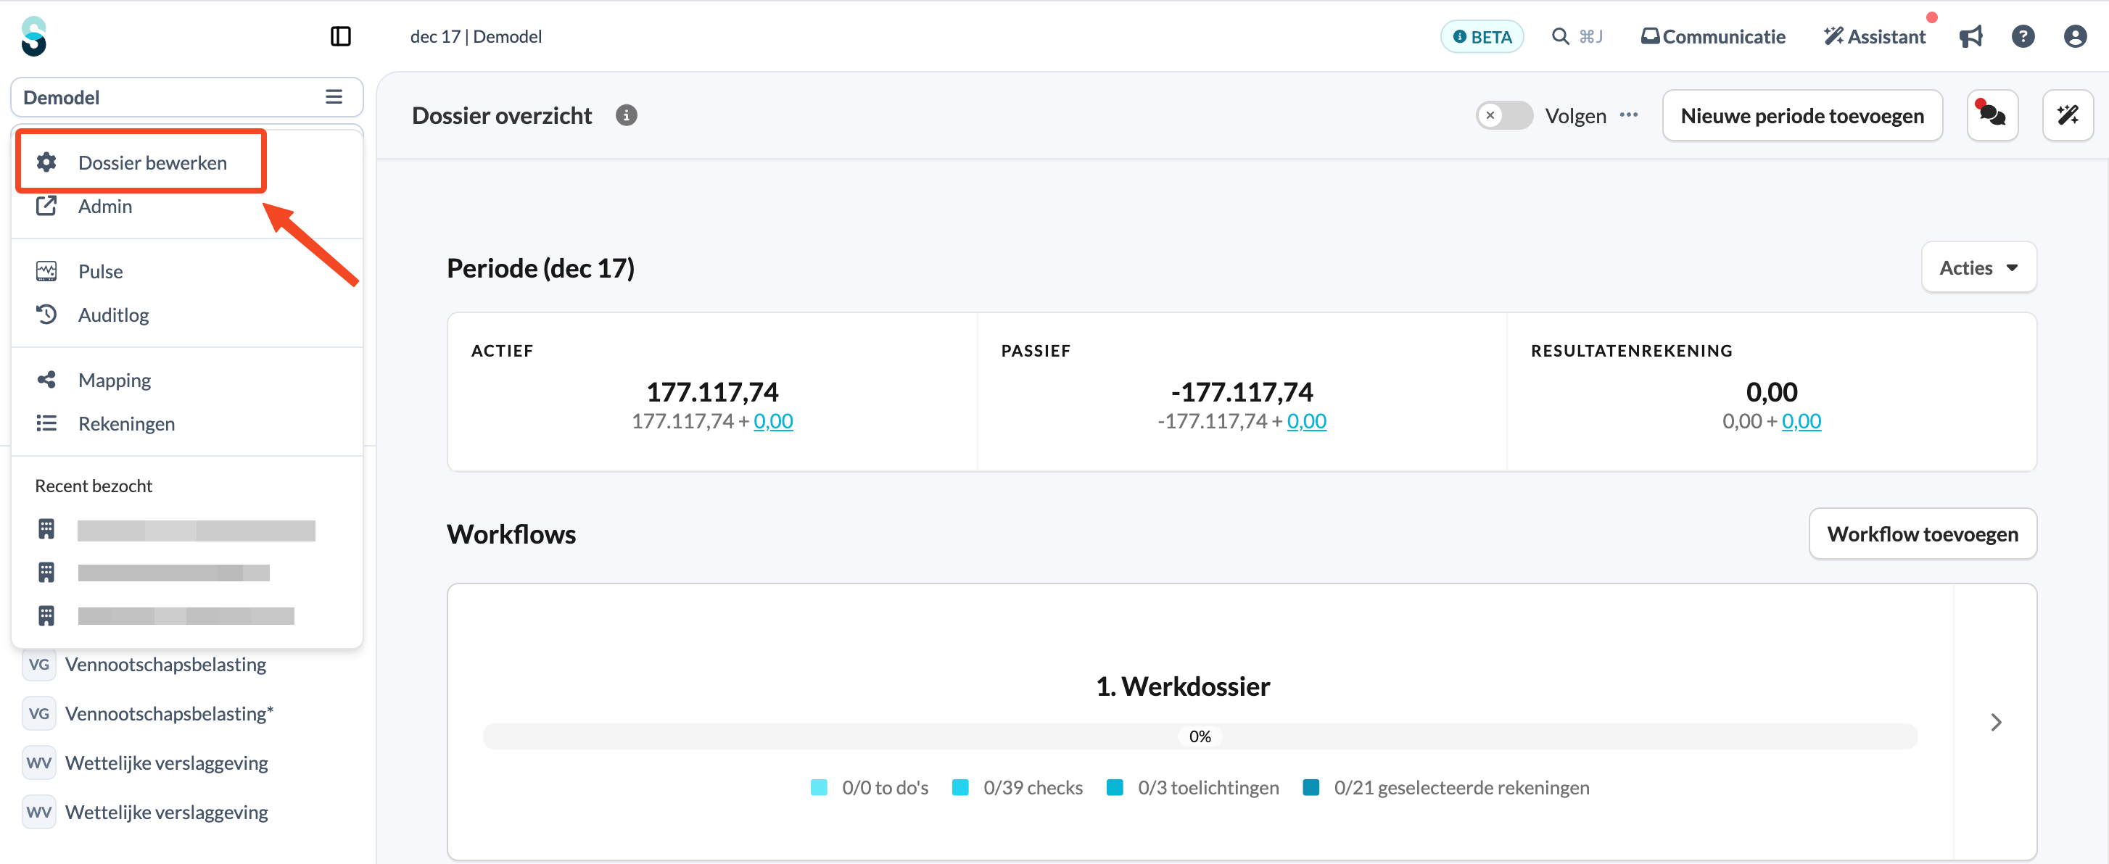Viewport: 2109px width, 864px height.
Task: Open the user account icon
Action: pyautogui.click(x=2075, y=36)
